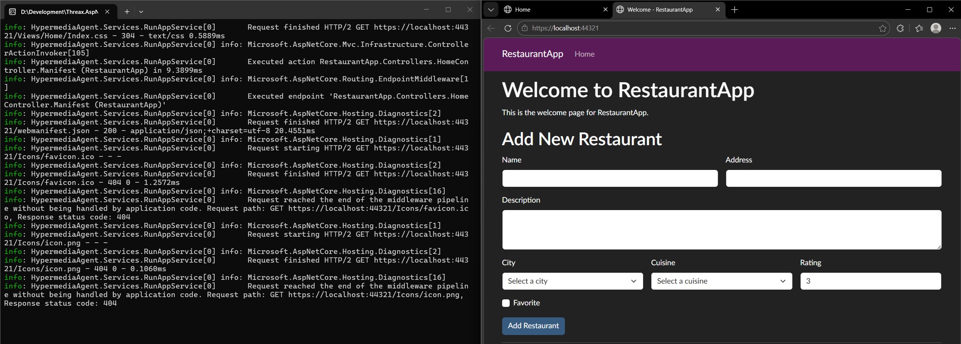
Task: Open browser settings via three-dot menu
Action: (x=953, y=28)
